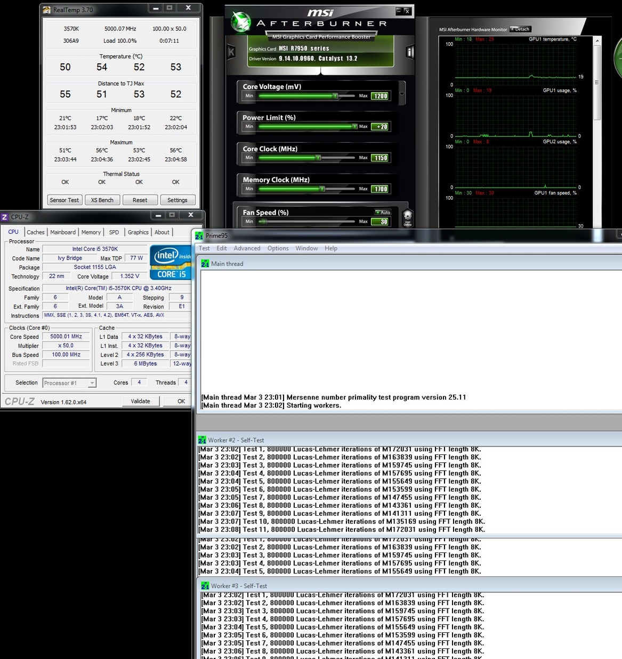Image resolution: width=622 pixels, height=659 pixels.
Task: Click the Power Limit value field +20
Action: 381,127
